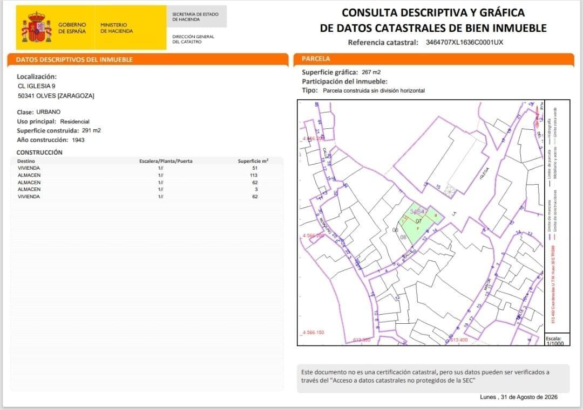Click the "DATOS DESCRIPTIVOS DEL INMUEBLE" header

74,59
